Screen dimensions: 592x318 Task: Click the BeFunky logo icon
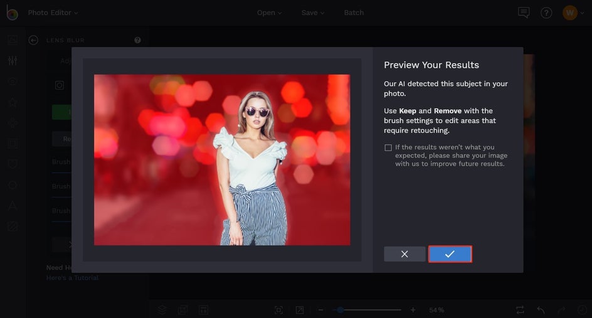pyautogui.click(x=12, y=13)
